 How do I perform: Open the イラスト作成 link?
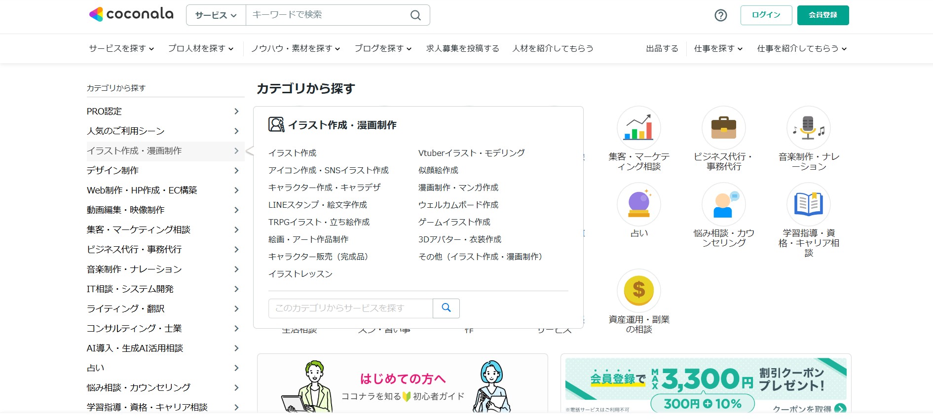293,153
